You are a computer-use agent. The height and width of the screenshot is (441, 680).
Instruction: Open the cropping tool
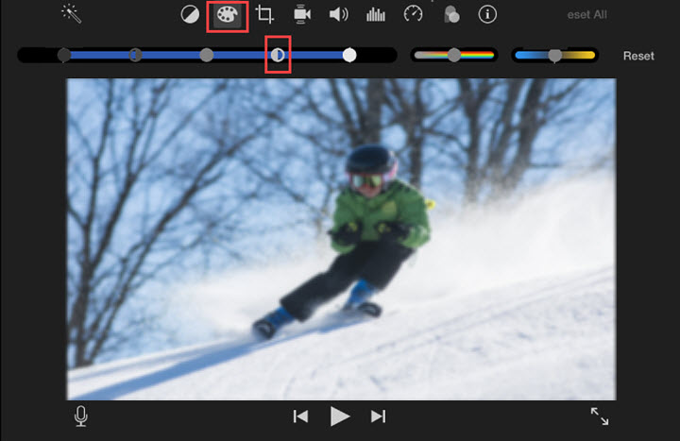[264, 14]
